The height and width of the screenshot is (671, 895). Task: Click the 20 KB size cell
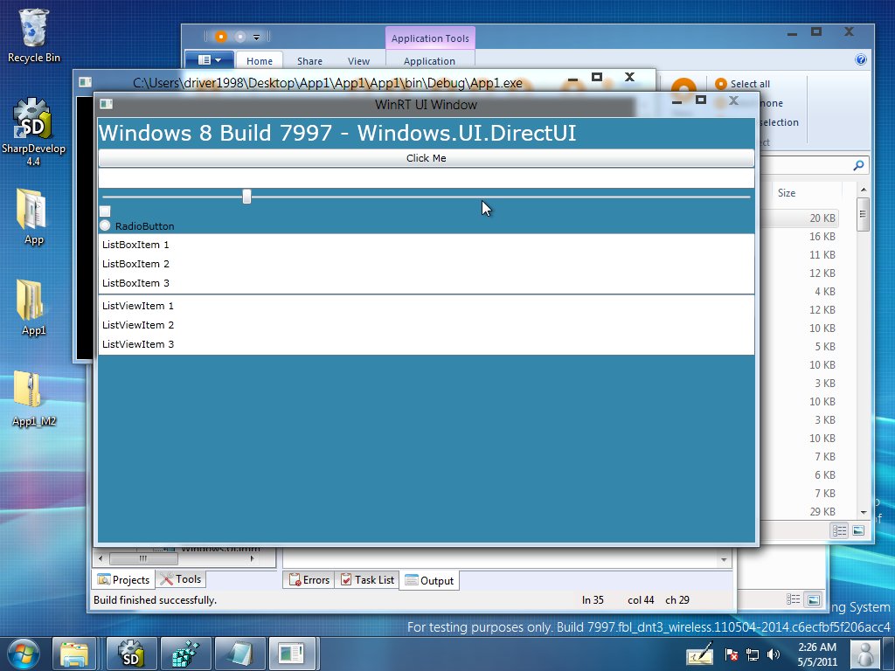822,218
